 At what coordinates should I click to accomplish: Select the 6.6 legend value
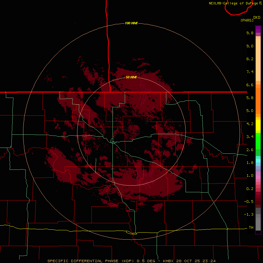[250, 85]
